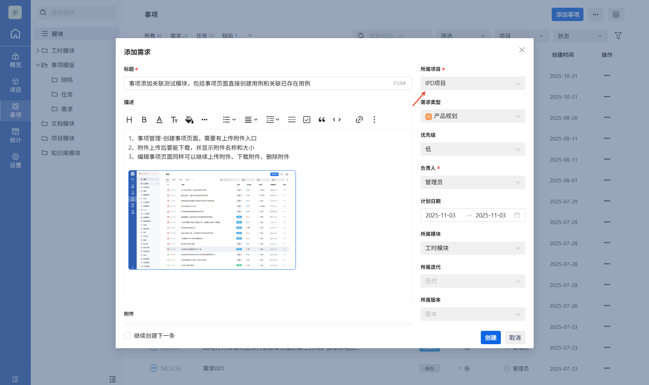The width and height of the screenshot is (649, 385).
Task: Check the continue creating next item box
Action: tap(127, 335)
